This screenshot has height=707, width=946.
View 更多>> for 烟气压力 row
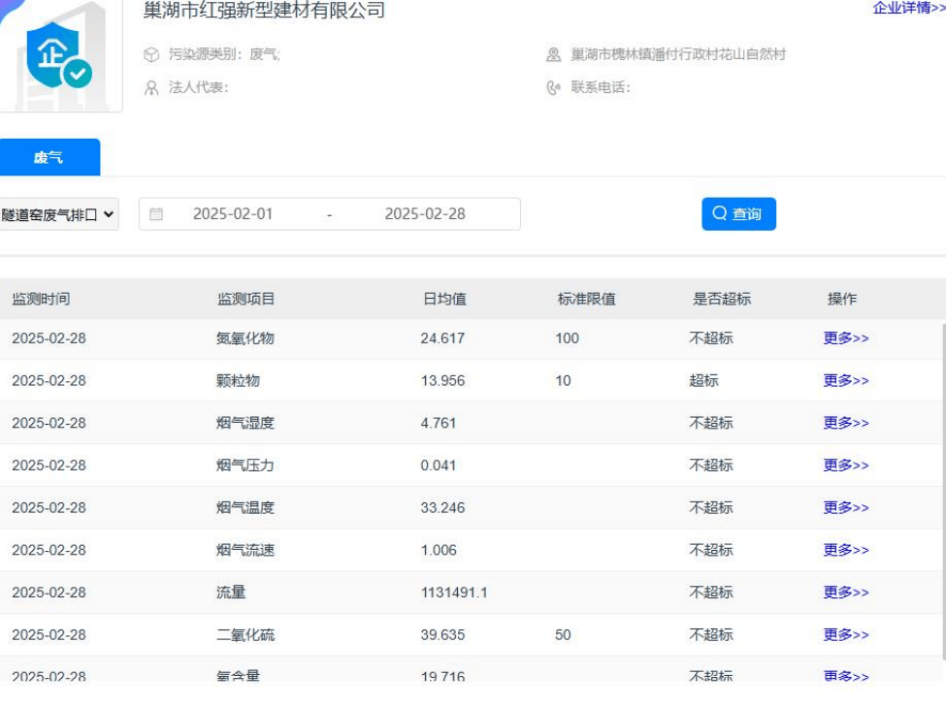[846, 466]
